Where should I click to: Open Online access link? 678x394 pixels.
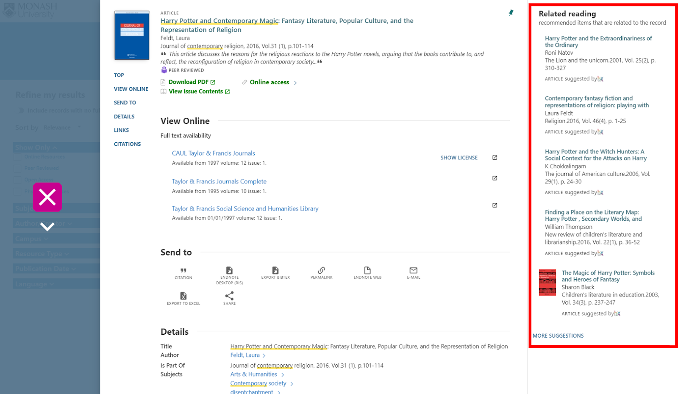[270, 82]
